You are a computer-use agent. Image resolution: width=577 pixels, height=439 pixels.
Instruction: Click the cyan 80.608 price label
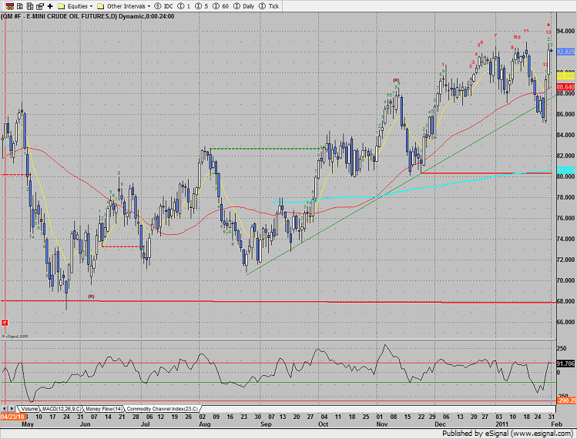(x=565, y=170)
